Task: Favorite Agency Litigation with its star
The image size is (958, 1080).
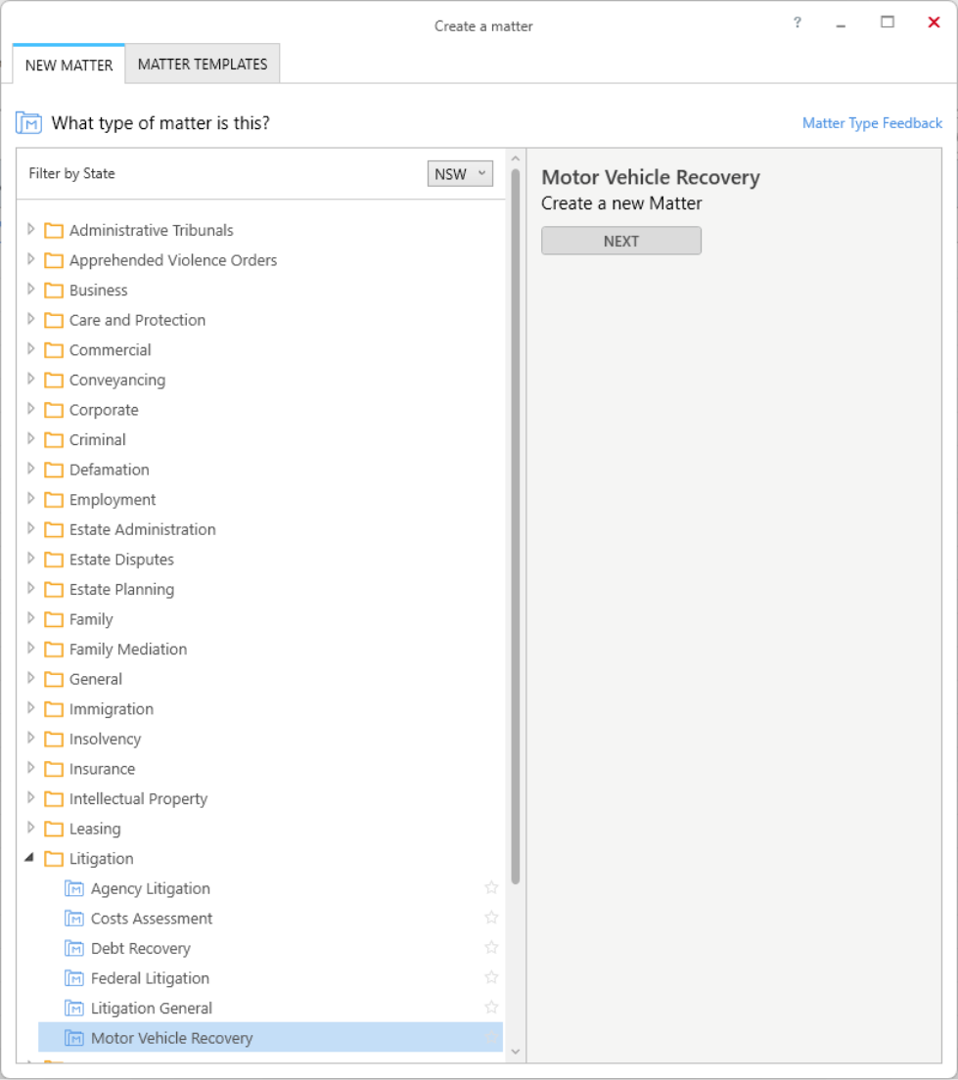Action: pos(491,888)
